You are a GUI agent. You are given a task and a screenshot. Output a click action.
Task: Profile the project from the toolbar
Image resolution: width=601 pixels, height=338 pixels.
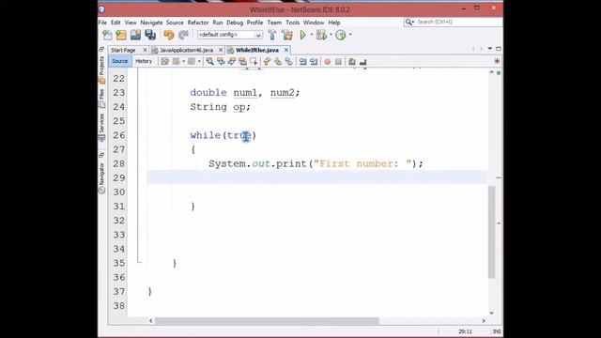(x=341, y=35)
